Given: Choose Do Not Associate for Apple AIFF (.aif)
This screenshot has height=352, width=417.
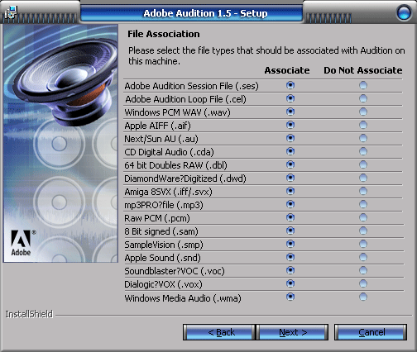Looking at the screenshot, I should 363,125.
